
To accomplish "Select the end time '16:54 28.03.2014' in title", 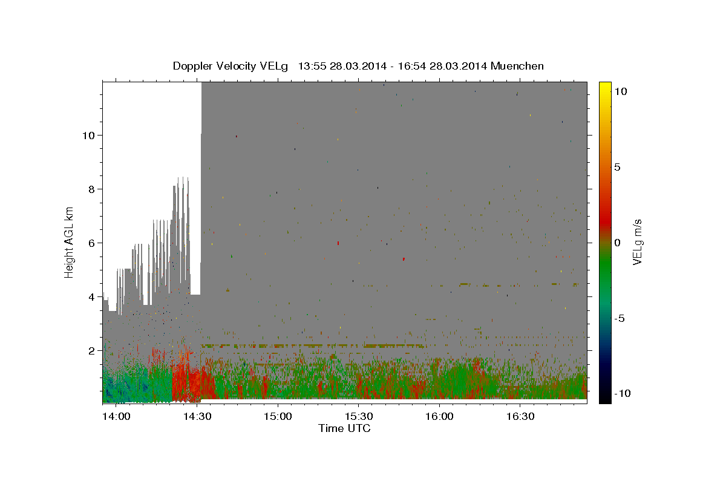I will [441, 66].
